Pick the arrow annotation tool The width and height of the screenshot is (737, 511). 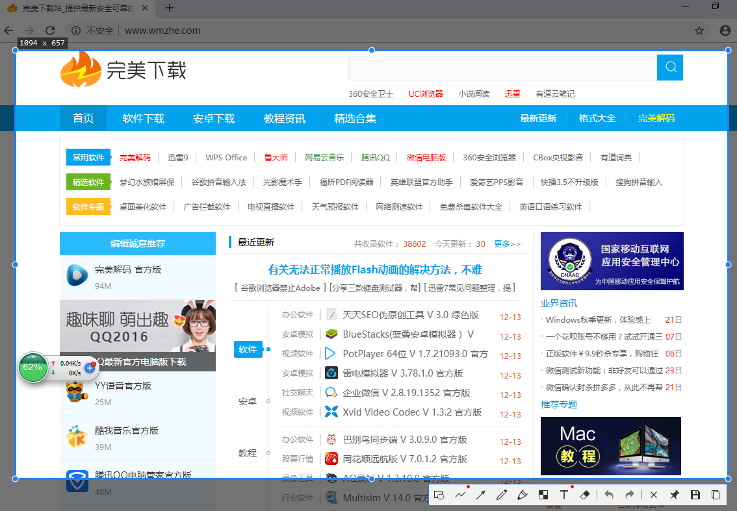[x=481, y=494]
